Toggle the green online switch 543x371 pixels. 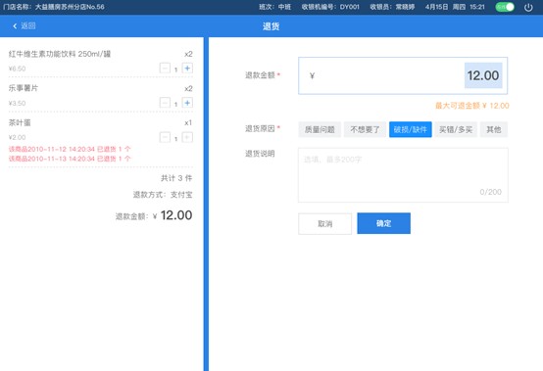(x=505, y=7)
